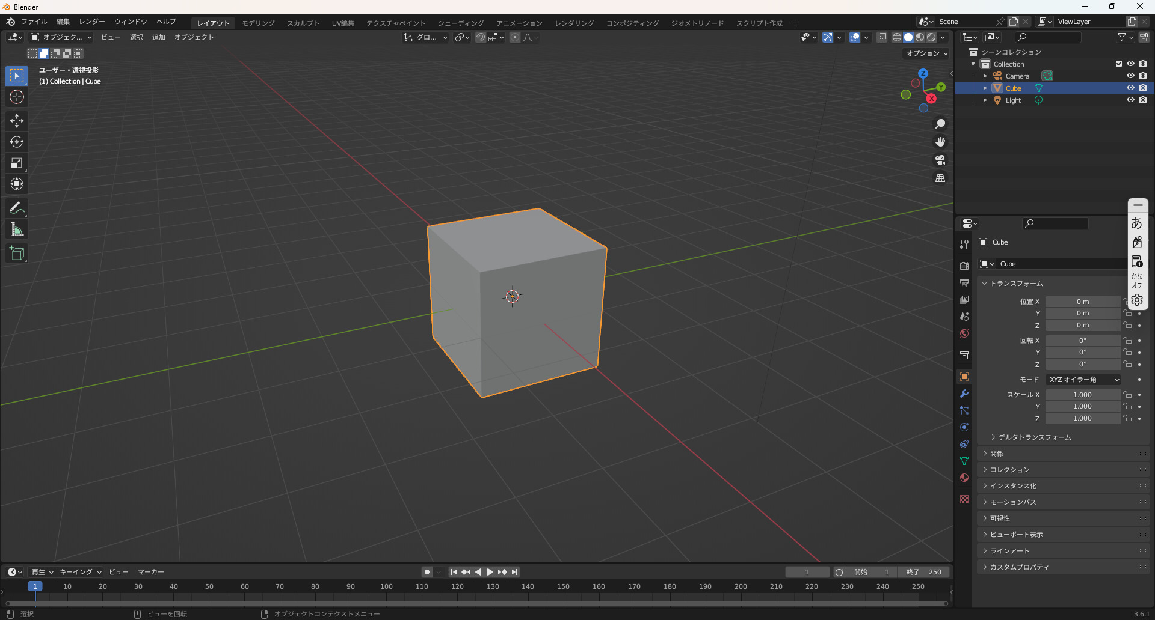Click the timeline horizontal scrollbar
This screenshot has height=620, width=1155.
point(476,603)
